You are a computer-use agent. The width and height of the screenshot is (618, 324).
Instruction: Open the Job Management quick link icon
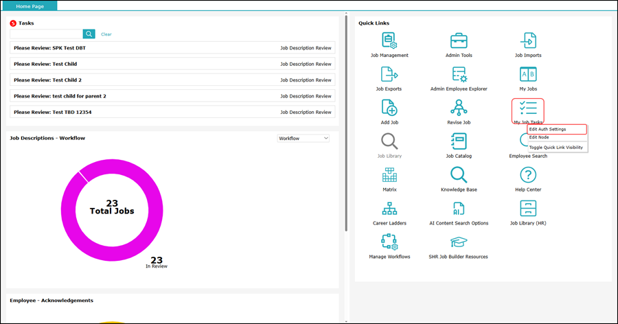pyautogui.click(x=389, y=40)
